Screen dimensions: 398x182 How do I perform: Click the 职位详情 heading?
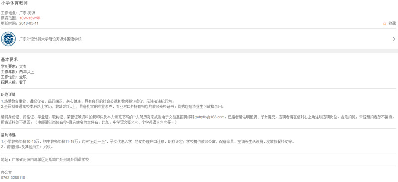pos(8,95)
